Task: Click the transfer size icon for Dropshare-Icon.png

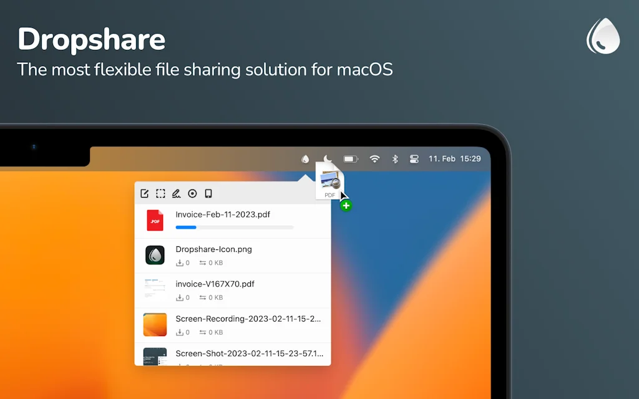Action: pos(203,262)
